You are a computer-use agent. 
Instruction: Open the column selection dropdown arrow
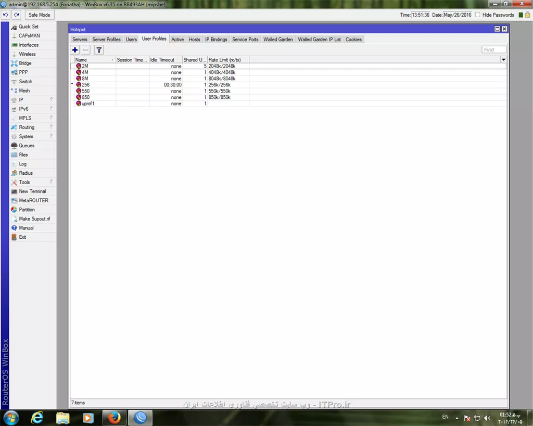503,60
